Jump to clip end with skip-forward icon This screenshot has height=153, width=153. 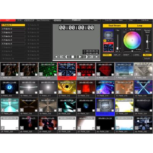pyautogui.click(x=97, y=57)
